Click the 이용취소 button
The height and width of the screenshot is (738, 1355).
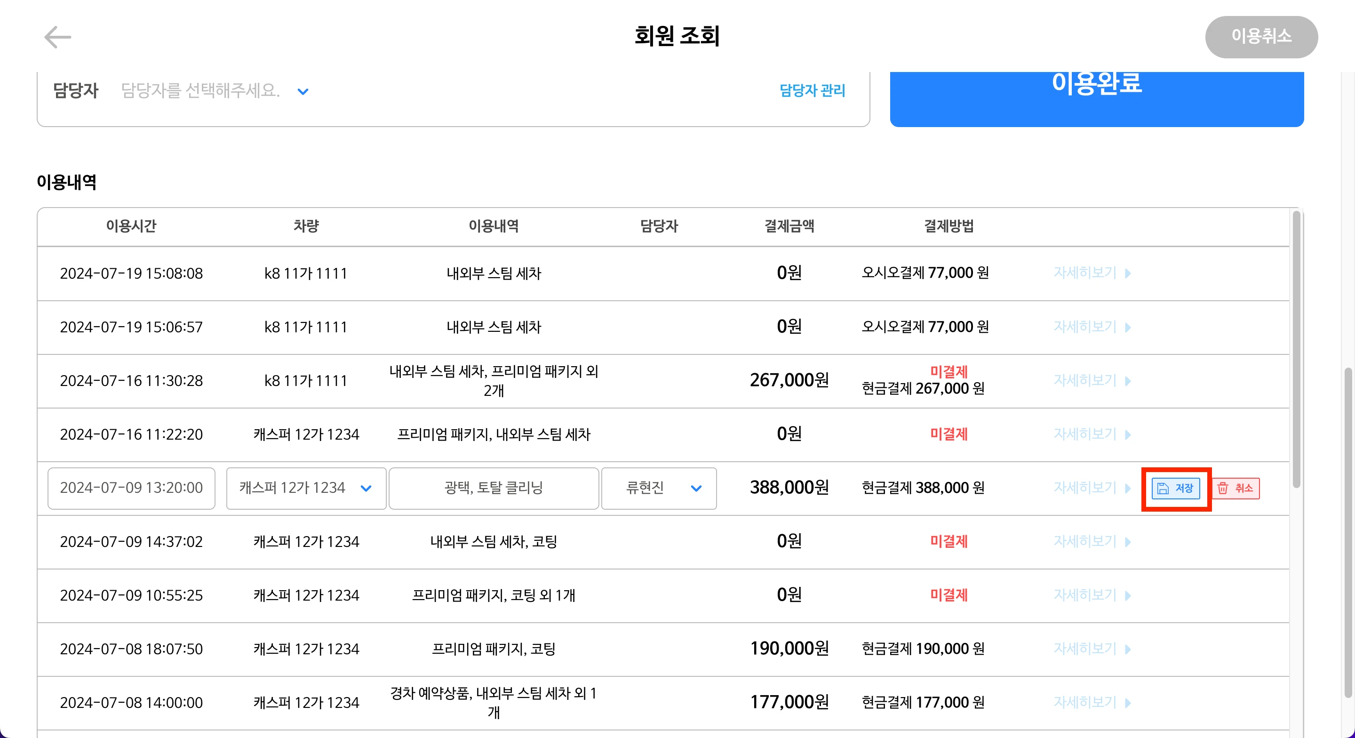pyautogui.click(x=1261, y=36)
